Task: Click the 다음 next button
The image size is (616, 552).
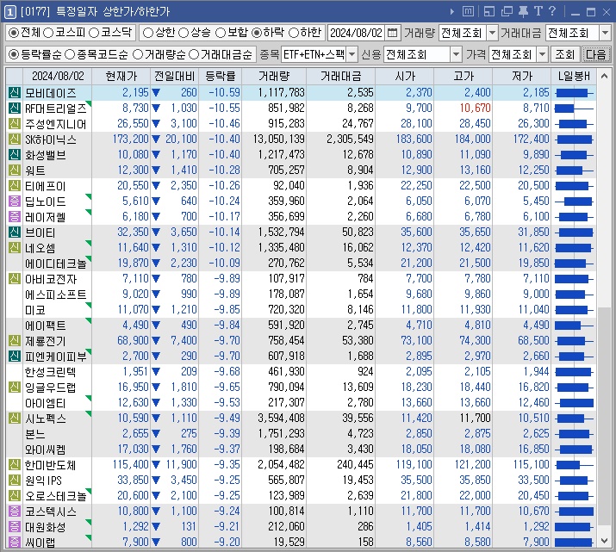Action: [x=595, y=54]
